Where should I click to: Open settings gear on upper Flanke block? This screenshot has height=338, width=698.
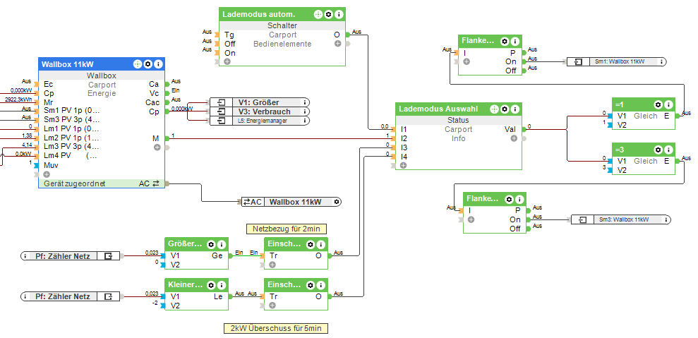point(505,42)
